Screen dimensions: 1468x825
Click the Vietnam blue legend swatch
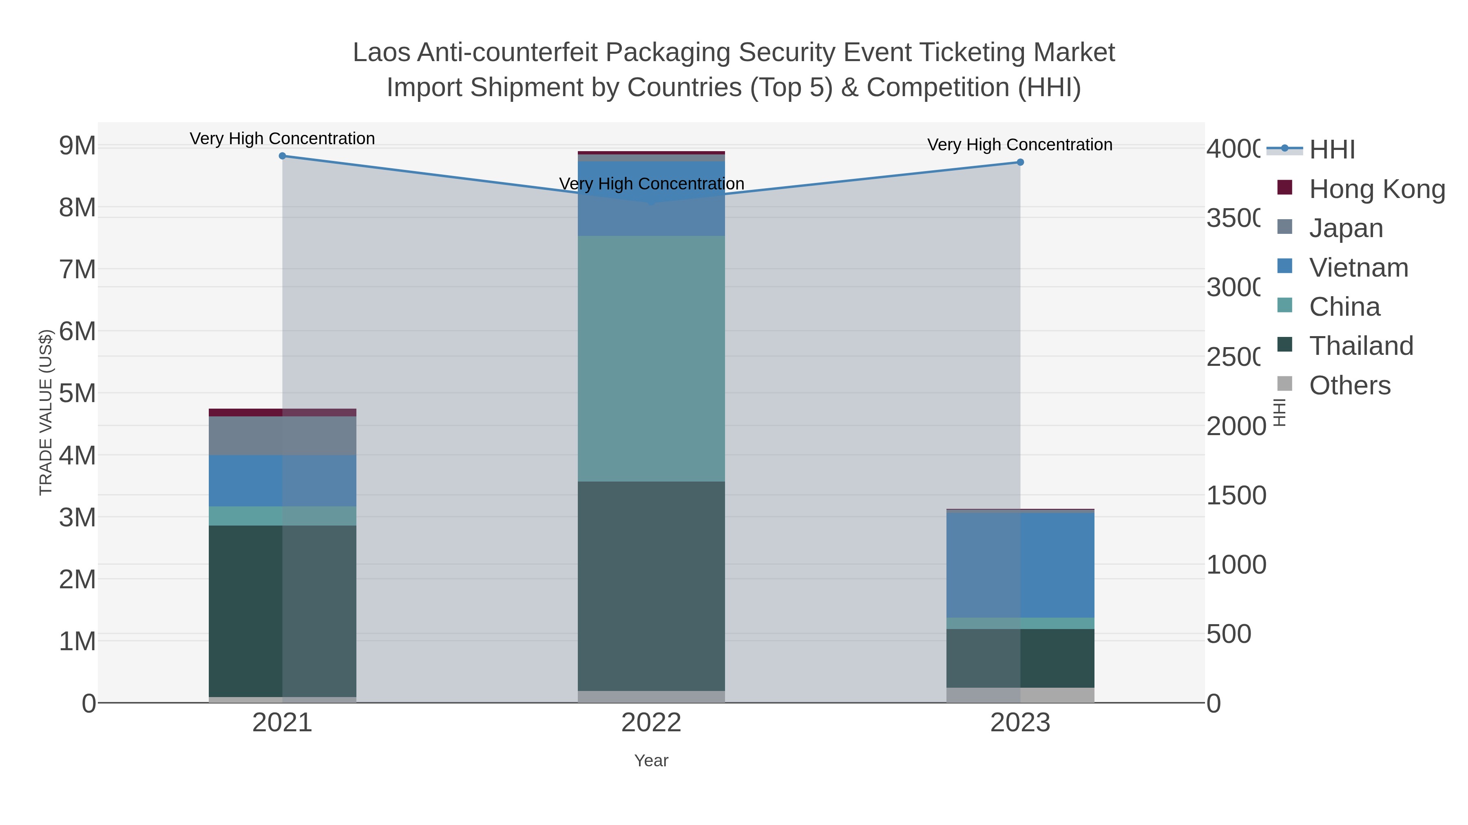[x=1284, y=266]
